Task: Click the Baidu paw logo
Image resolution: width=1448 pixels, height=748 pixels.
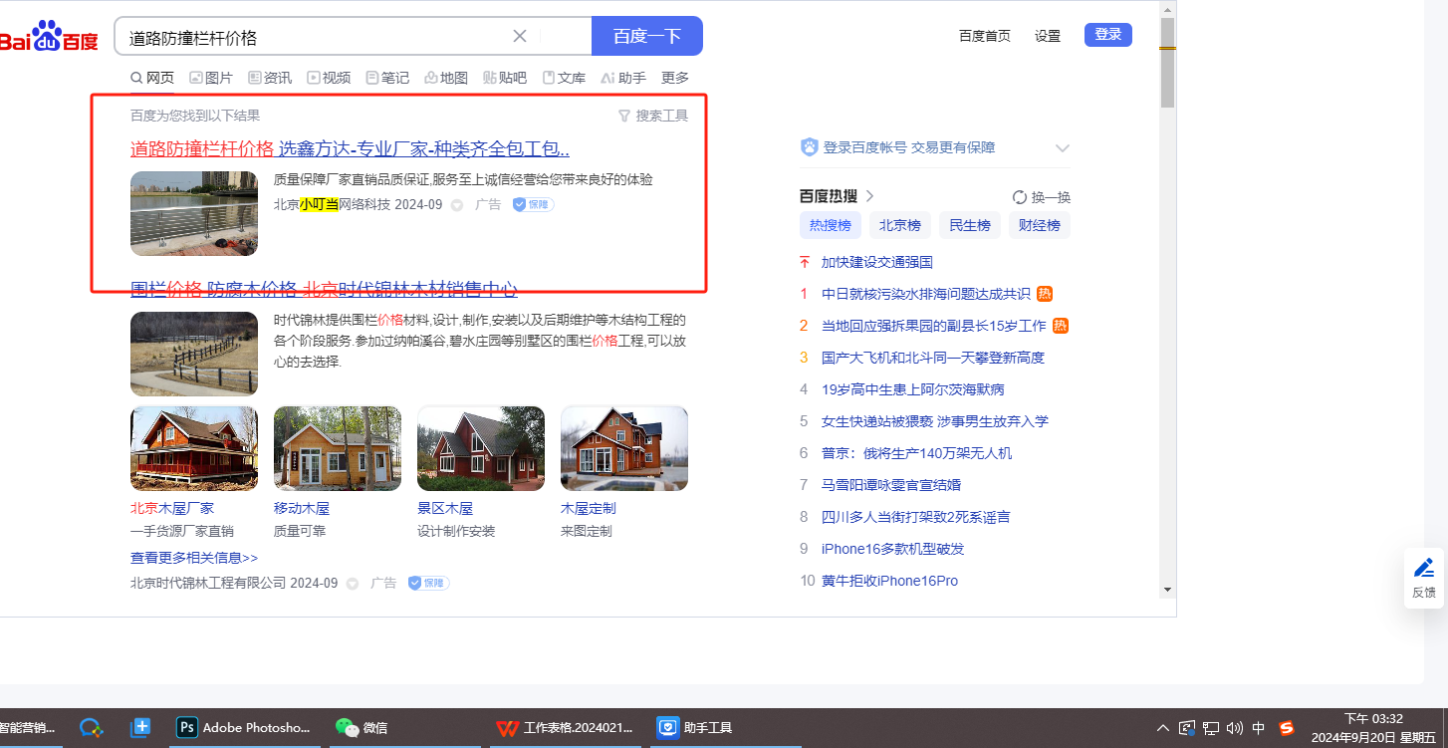Action: [x=46, y=37]
